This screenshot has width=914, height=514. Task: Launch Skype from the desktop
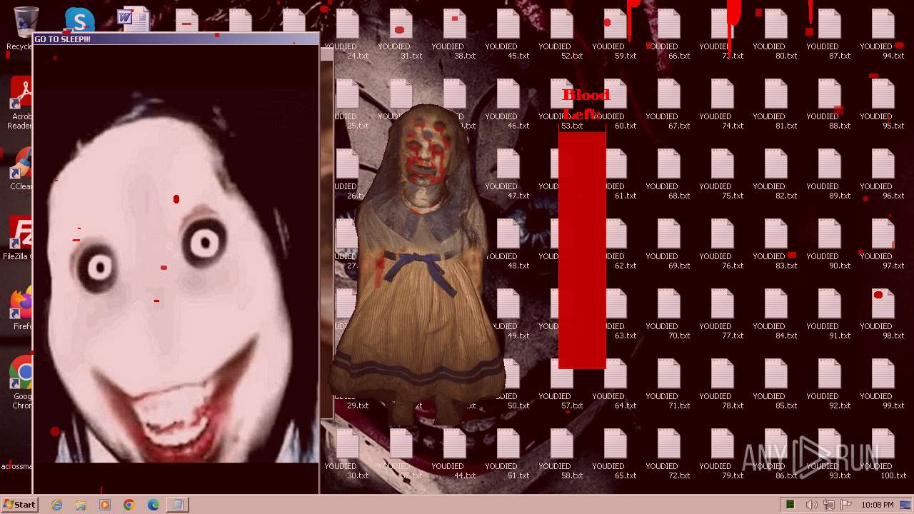click(x=79, y=20)
